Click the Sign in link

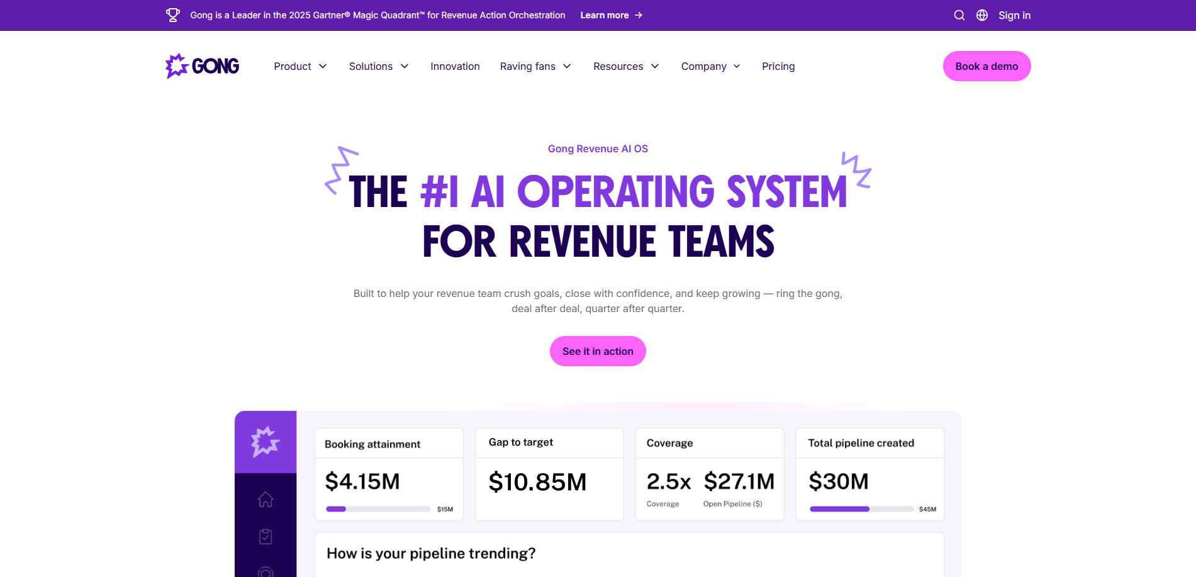pos(1014,14)
